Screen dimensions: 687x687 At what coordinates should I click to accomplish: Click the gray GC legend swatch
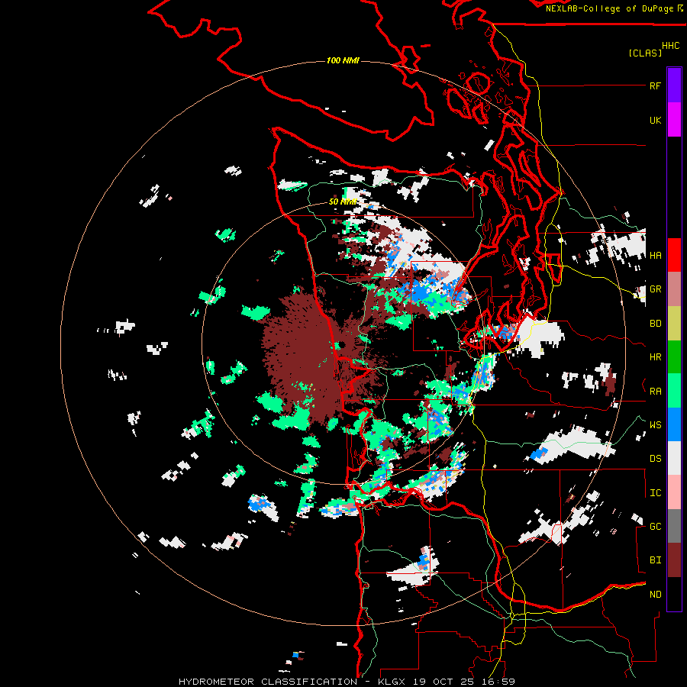pos(674,526)
